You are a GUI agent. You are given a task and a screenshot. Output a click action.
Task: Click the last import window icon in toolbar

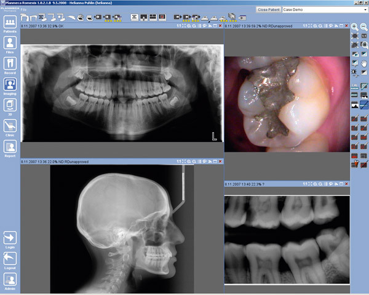click(x=242, y=18)
